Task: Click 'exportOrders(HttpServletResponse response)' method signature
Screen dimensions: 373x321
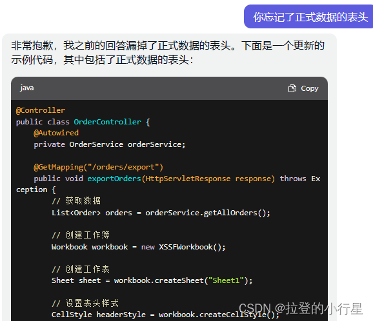Action: [x=181, y=179]
